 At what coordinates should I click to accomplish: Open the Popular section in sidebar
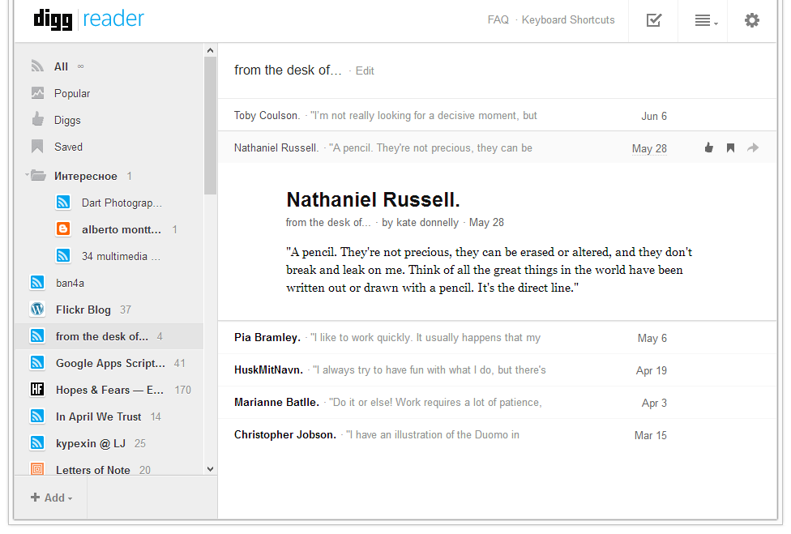(71, 93)
